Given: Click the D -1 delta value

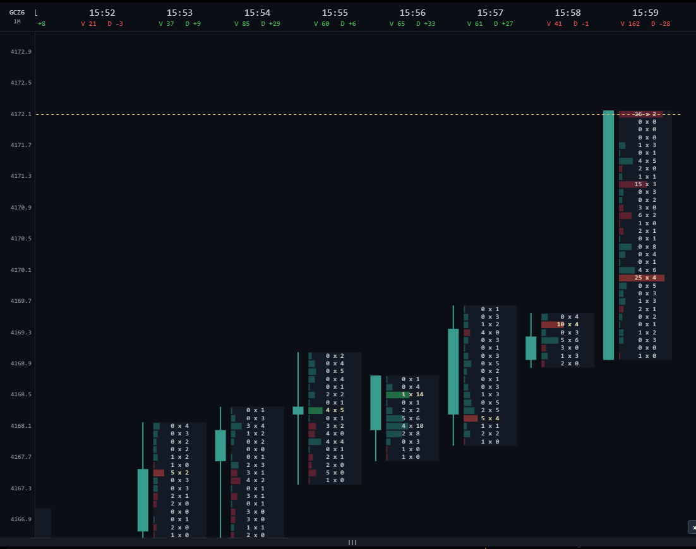Looking at the screenshot, I should pyautogui.click(x=581, y=24).
